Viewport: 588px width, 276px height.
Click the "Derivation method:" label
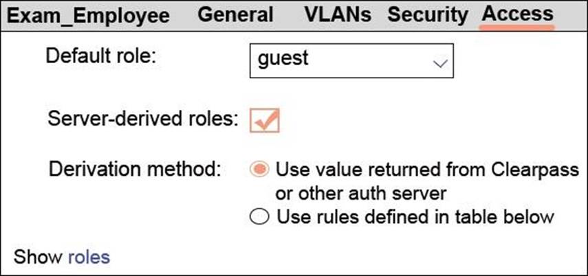pos(134,169)
